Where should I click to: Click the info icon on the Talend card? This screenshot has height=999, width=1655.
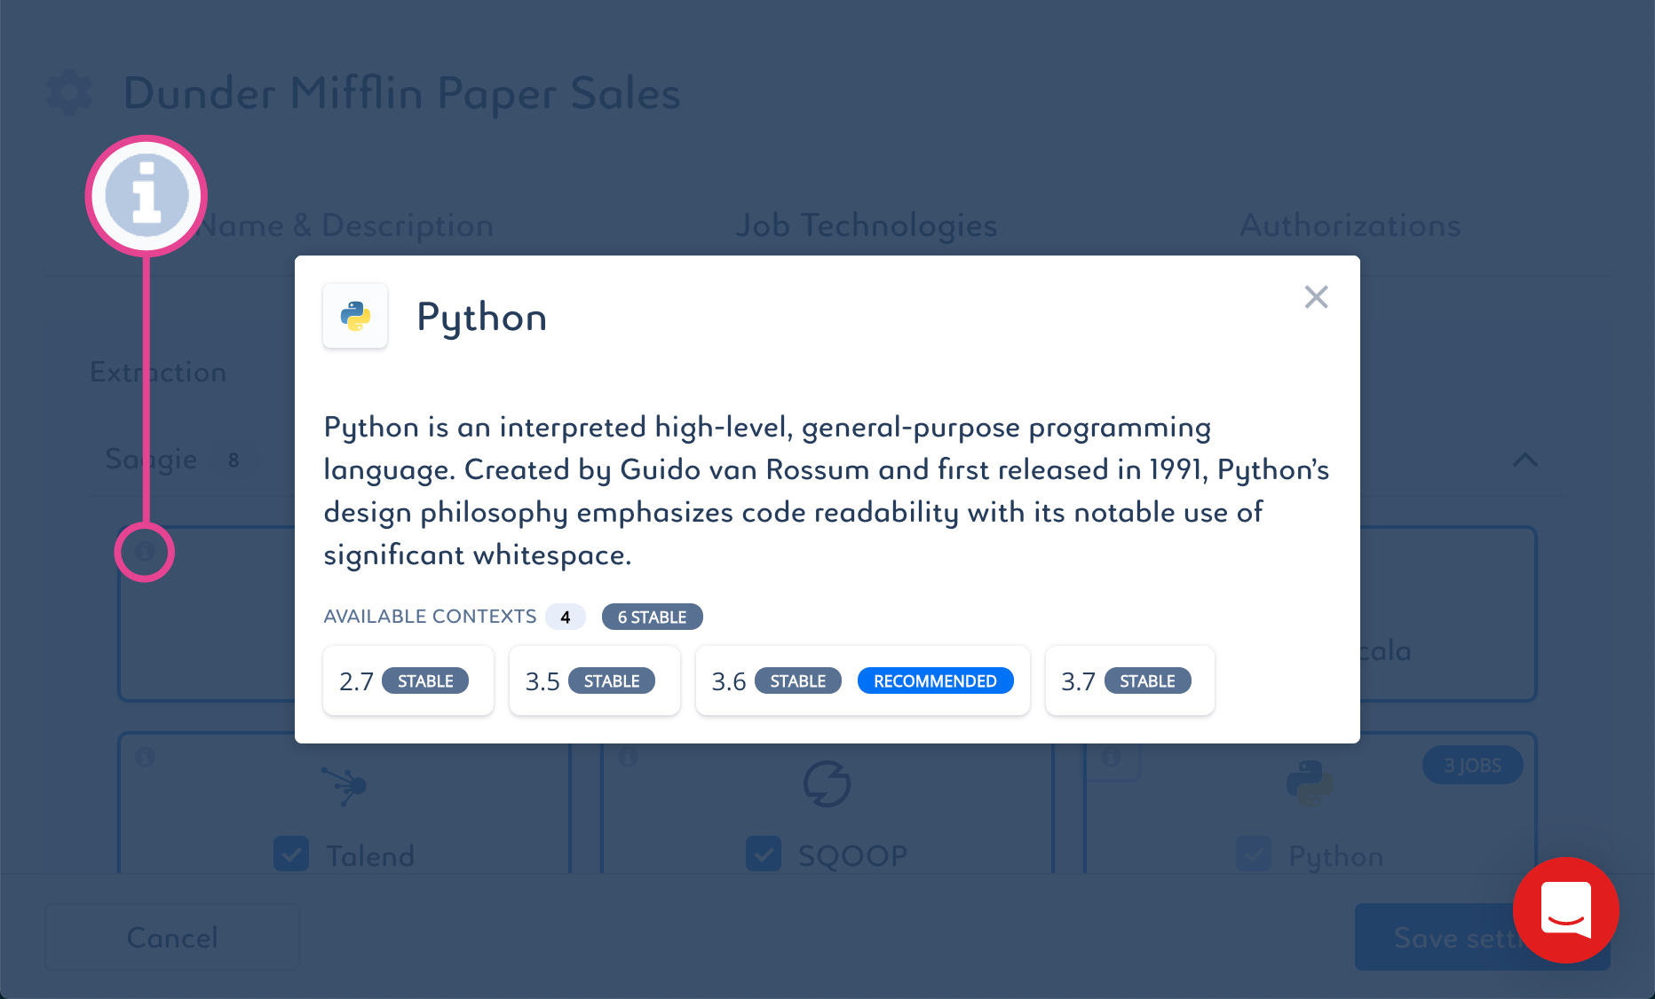(x=145, y=757)
